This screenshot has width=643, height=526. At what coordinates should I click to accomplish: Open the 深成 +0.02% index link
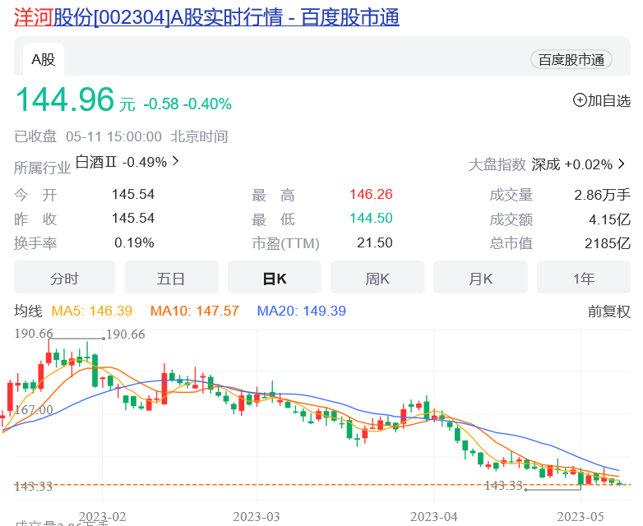571,164
